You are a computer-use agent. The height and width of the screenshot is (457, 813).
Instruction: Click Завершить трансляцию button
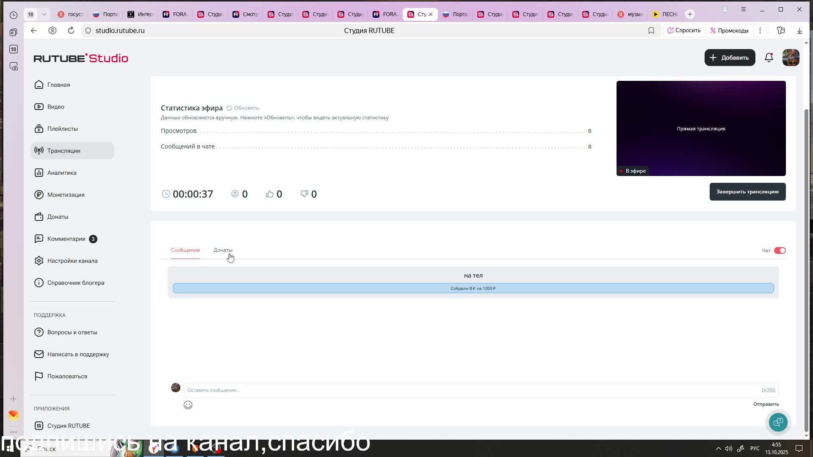point(747,192)
